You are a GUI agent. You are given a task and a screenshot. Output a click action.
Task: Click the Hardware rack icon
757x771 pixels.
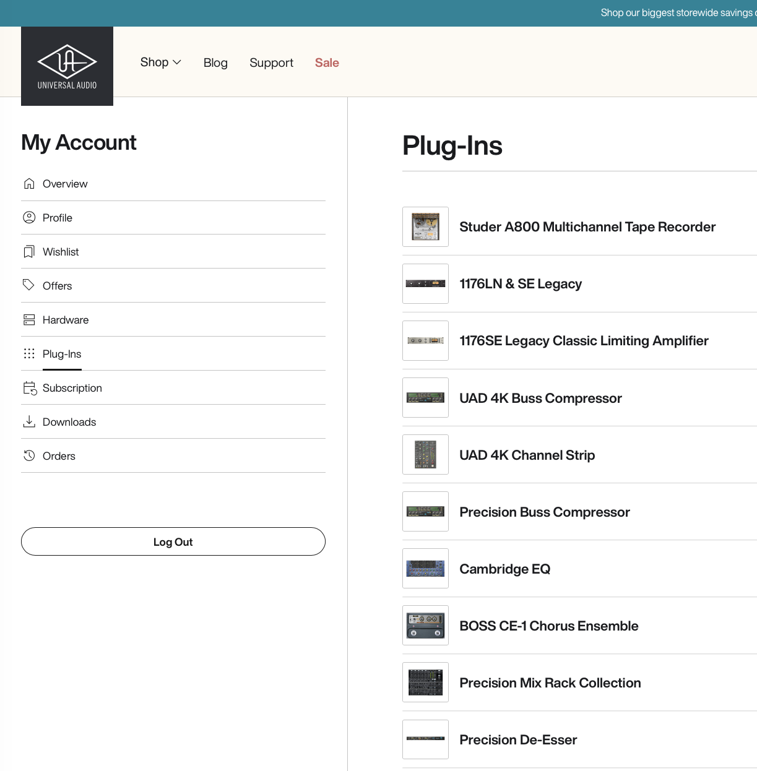[29, 320]
